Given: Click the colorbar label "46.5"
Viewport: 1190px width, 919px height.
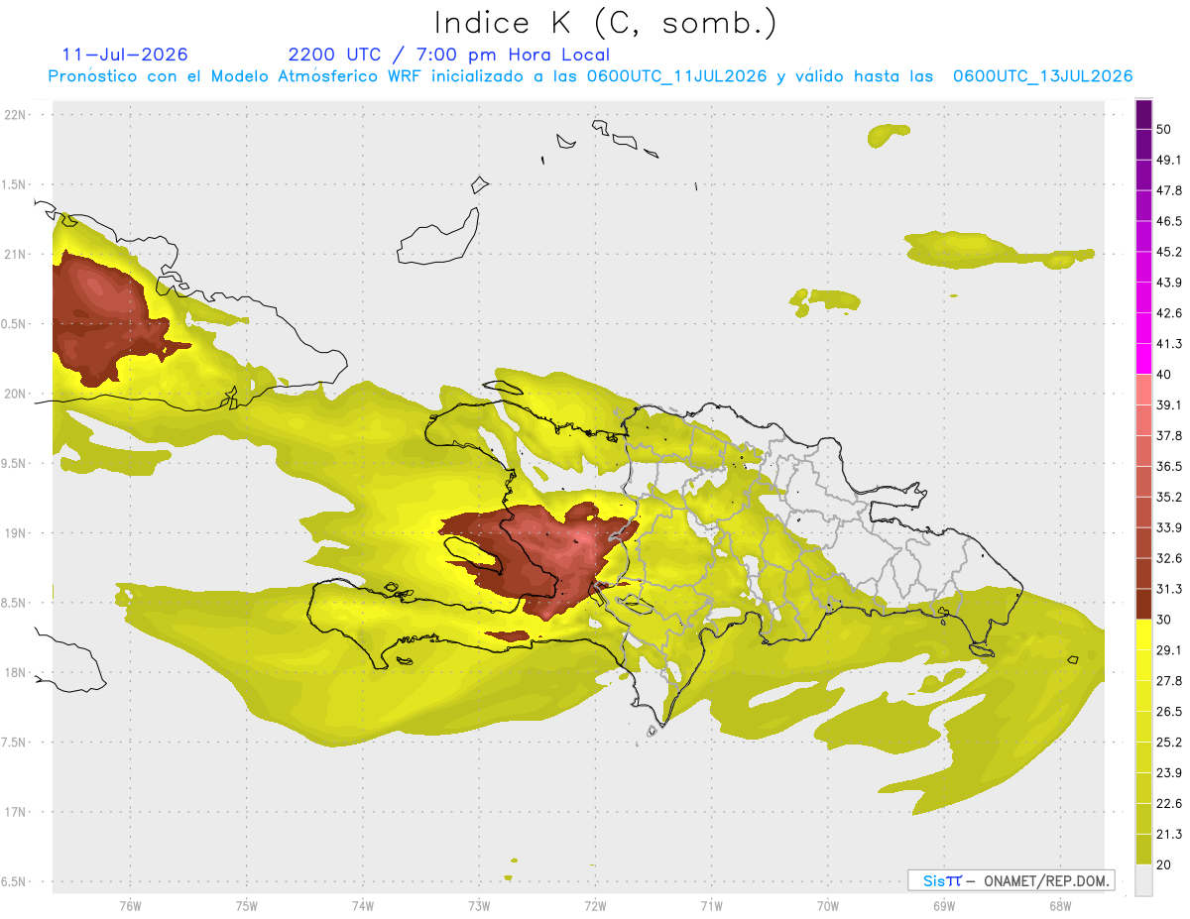Looking at the screenshot, I should (x=1169, y=222).
